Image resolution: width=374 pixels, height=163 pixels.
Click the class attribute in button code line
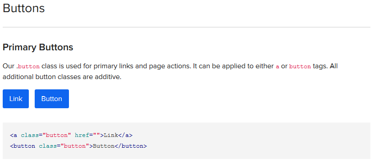(x=48, y=146)
